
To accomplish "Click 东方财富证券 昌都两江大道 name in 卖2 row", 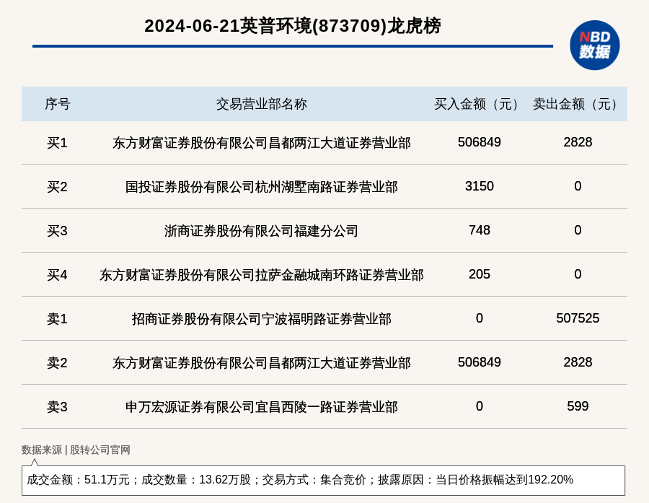I will [x=262, y=363].
